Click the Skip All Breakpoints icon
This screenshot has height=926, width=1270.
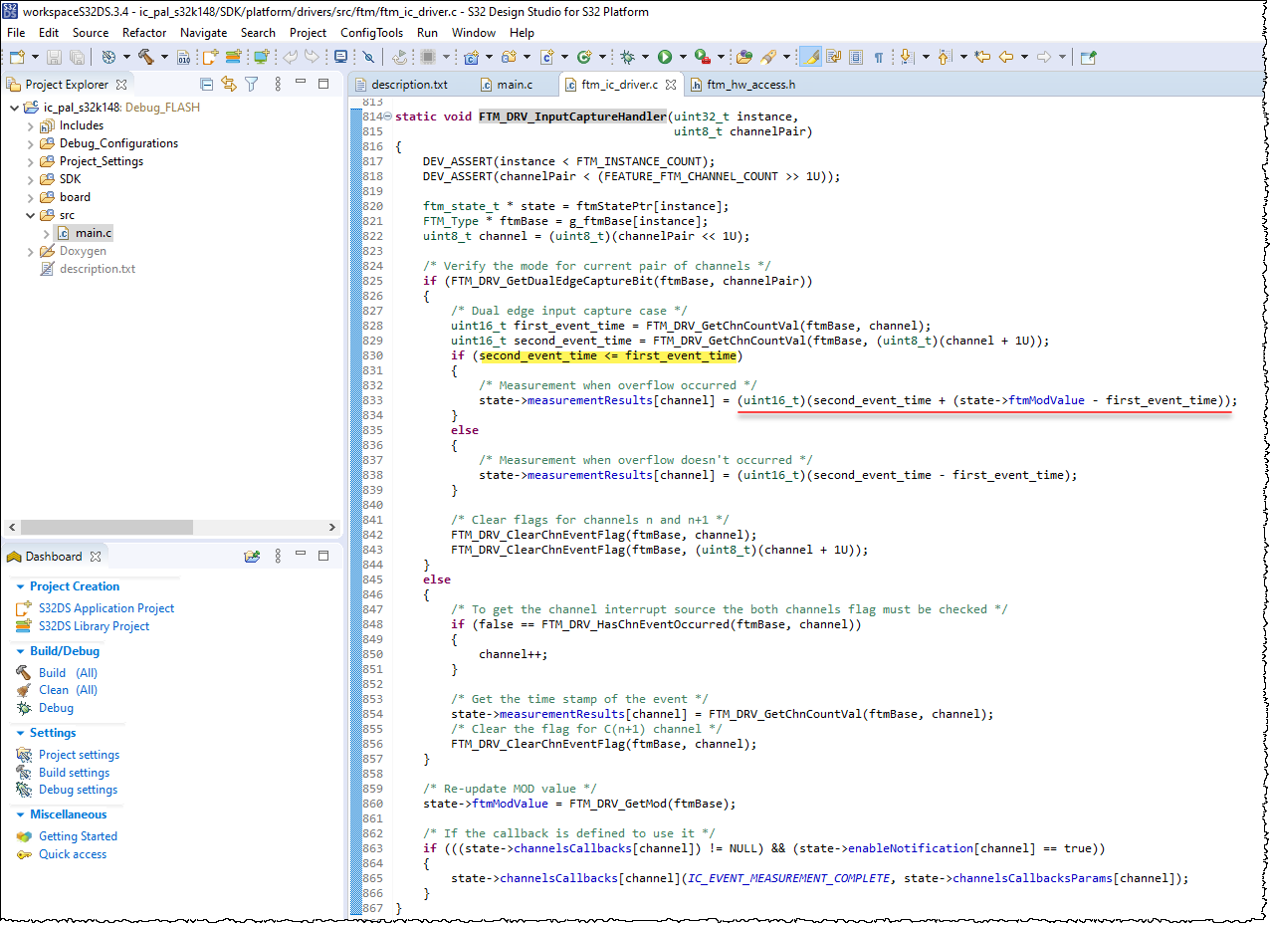367,57
